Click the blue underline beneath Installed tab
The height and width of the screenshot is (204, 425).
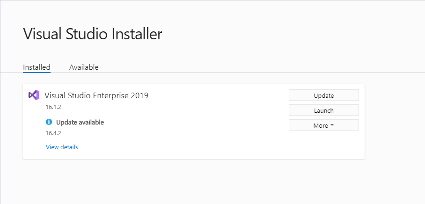tap(37, 73)
